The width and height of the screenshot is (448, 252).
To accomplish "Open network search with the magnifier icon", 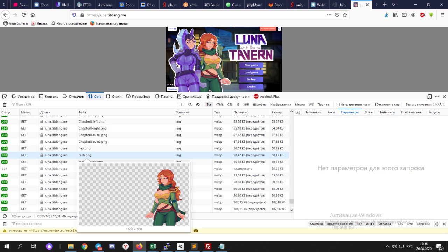I will coord(190,105).
